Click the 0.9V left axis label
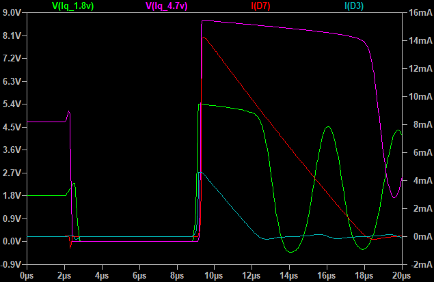Viewport: 434px width, 282px height. coord(12,218)
